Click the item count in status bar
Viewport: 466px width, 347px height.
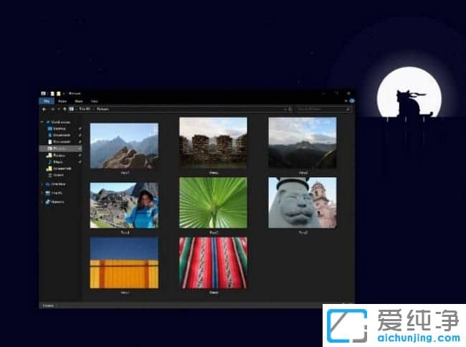pos(48,305)
